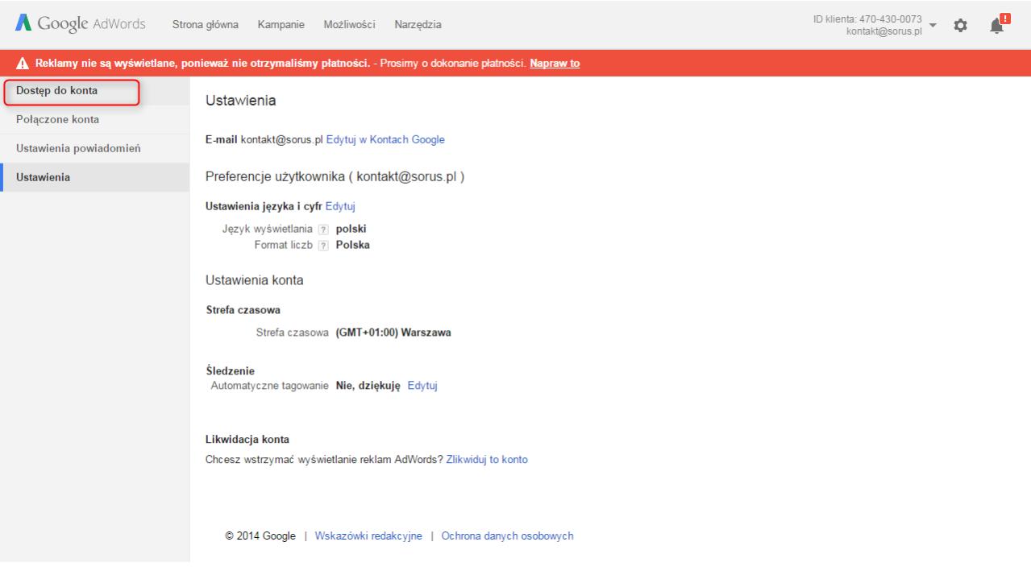
Task: Open Ochrona danych osobowych footer link
Action: [x=508, y=536]
